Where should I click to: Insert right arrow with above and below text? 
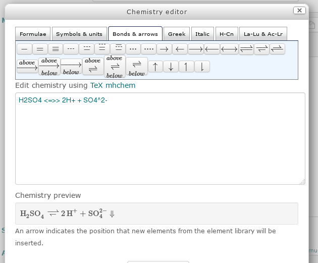[x=49, y=66]
